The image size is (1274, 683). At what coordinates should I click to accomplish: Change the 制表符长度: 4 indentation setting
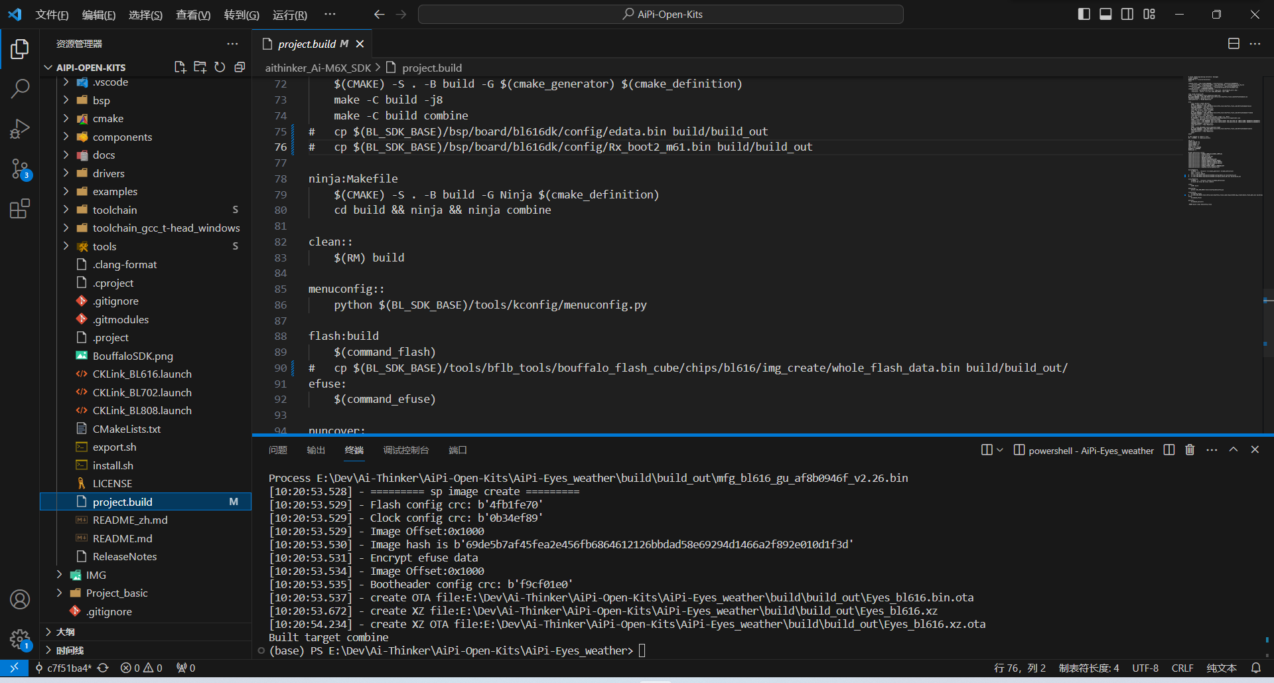1089,668
